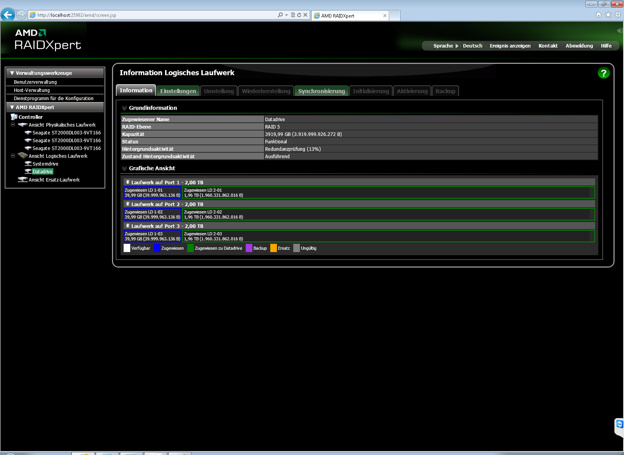Click the Ansicht Ersatz-Laufwerk icon
This screenshot has height=455, width=624.
tap(23, 180)
